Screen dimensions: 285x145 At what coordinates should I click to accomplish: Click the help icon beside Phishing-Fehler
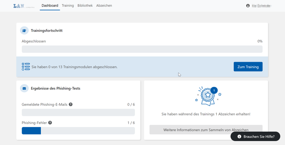click(50, 123)
